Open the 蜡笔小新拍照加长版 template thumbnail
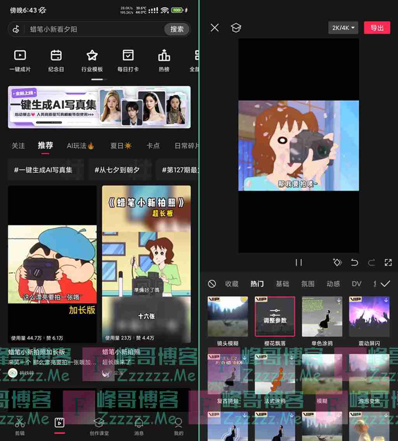 (52, 264)
